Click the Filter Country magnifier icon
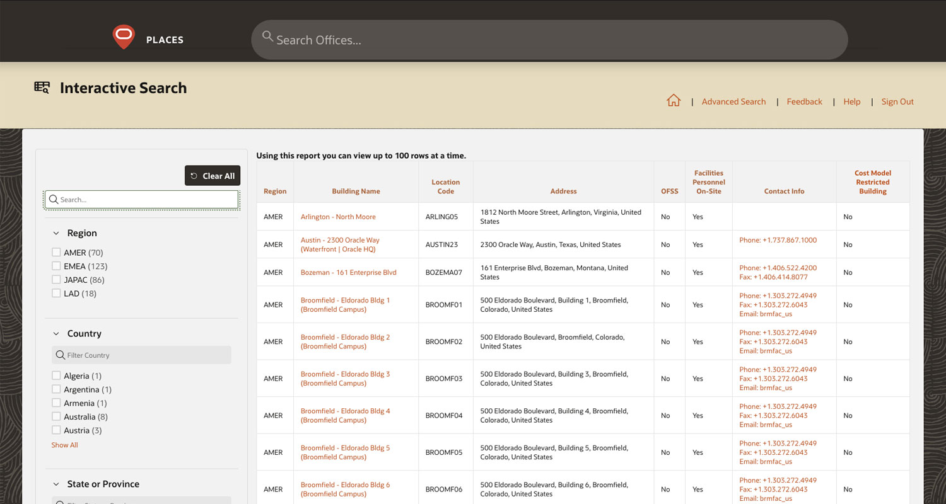946x504 pixels. tap(61, 355)
